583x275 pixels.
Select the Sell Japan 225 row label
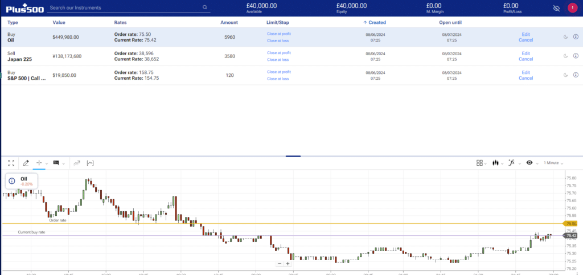(20, 56)
